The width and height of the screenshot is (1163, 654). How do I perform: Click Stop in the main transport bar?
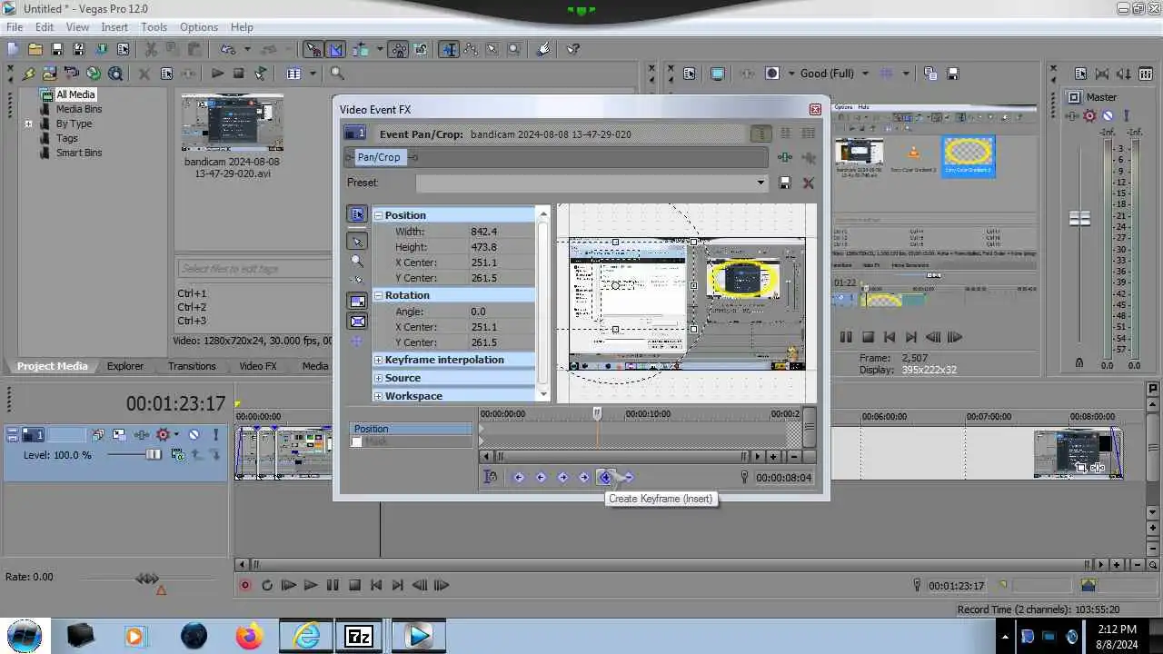[355, 586]
